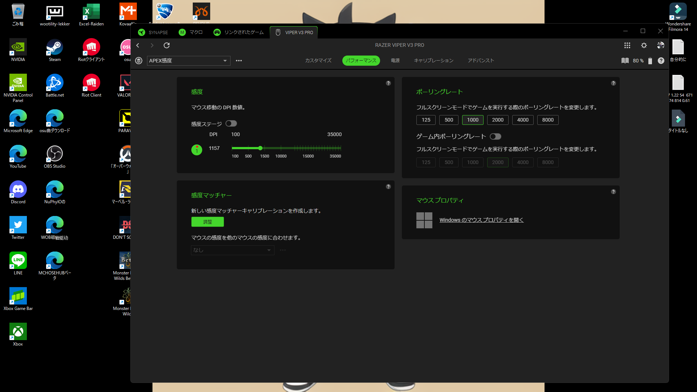This screenshot has height=392, width=697.
Task: Click the DPI slider track near 15000
Action: coord(308,148)
